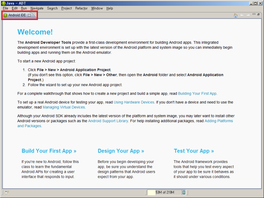Open Using Hardware Devices link

134,102
